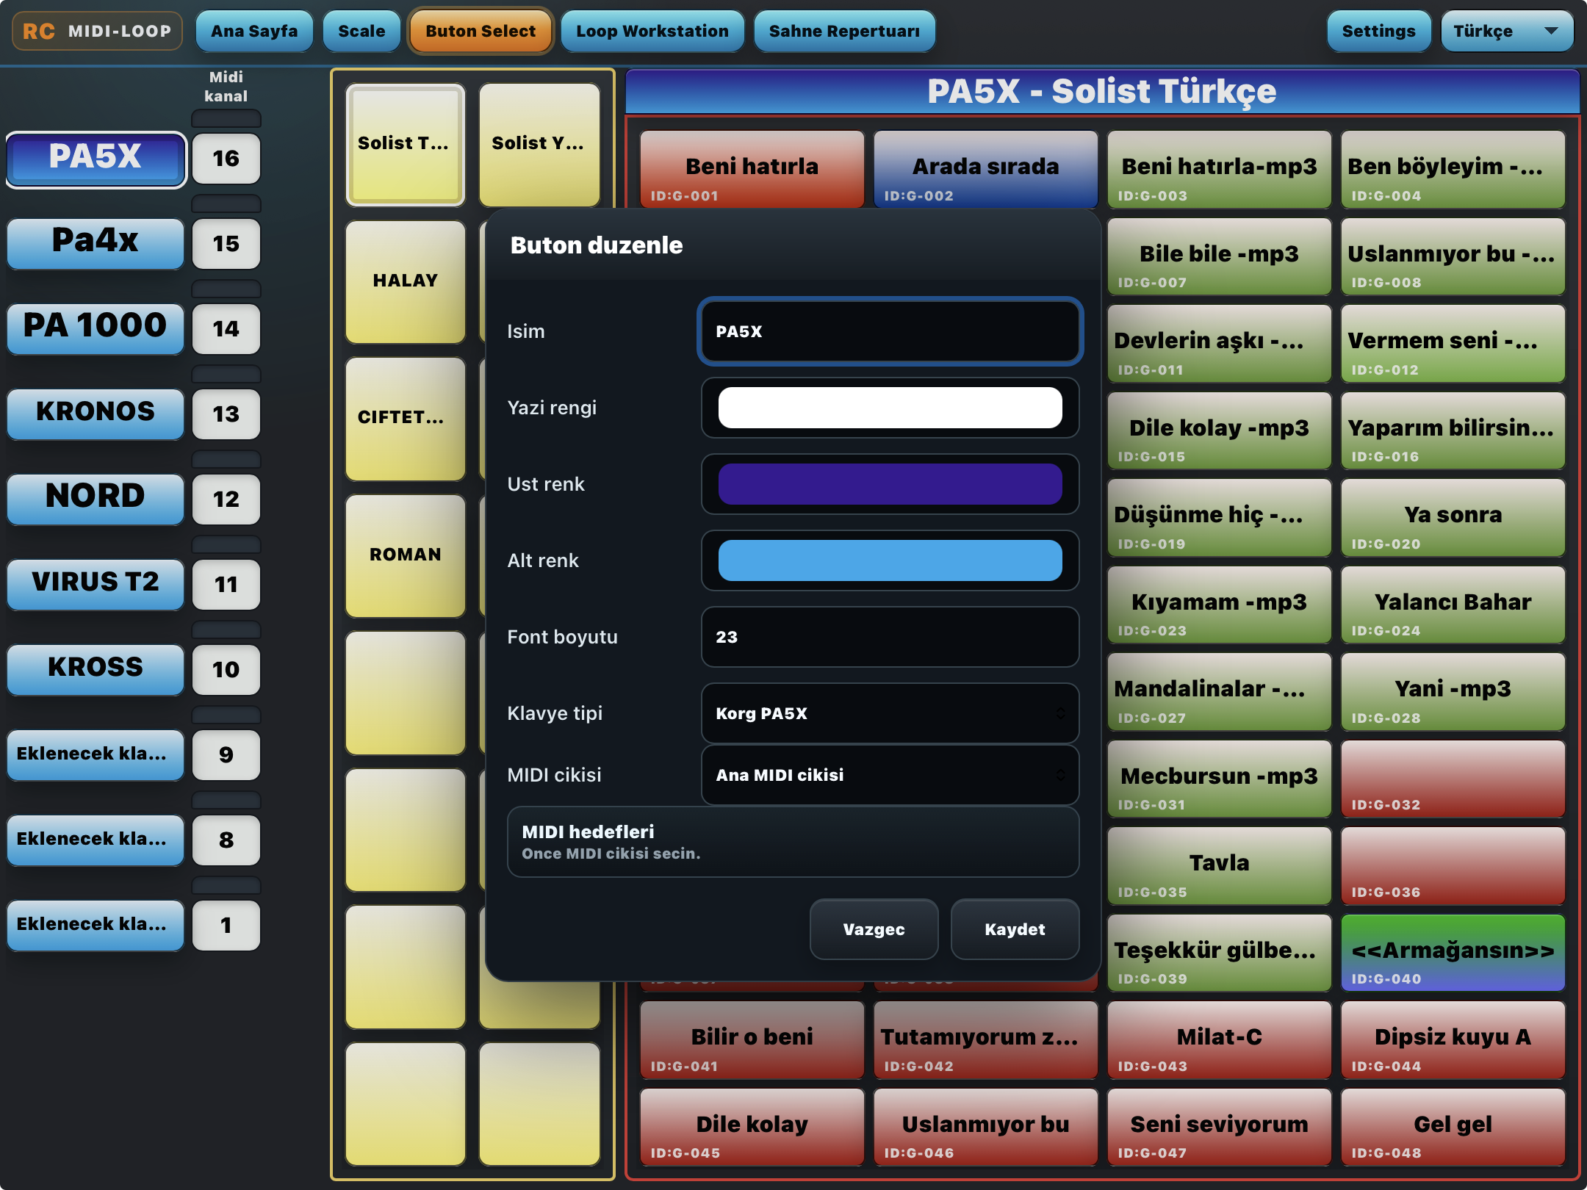
Task: Click the RC MIDI-LOOP logo
Action: tap(97, 32)
